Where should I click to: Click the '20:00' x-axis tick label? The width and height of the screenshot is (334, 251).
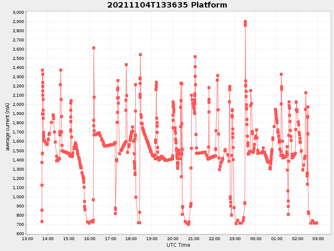(x=172, y=238)
